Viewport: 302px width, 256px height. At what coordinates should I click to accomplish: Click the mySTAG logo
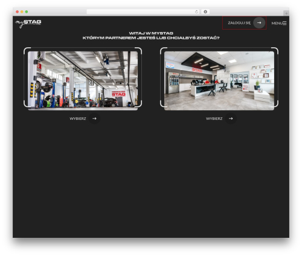pyautogui.click(x=28, y=24)
